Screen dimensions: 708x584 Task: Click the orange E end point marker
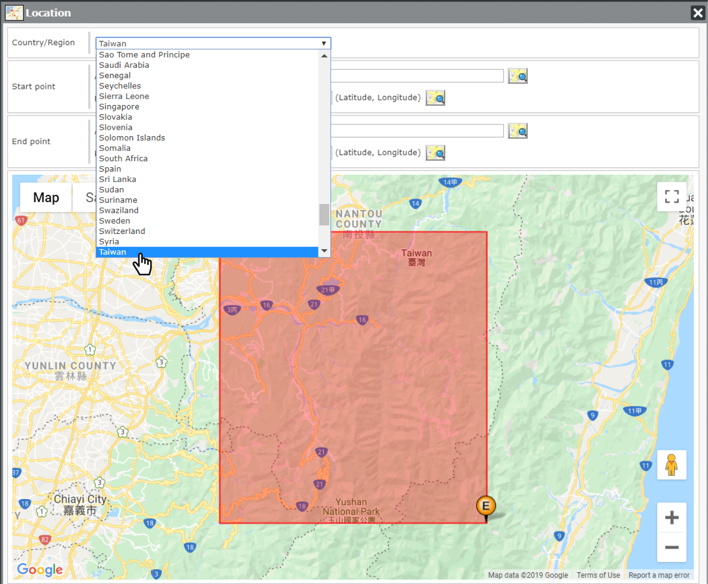[486, 506]
